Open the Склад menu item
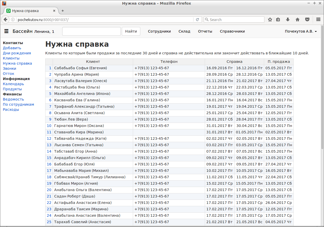 tap(184, 31)
